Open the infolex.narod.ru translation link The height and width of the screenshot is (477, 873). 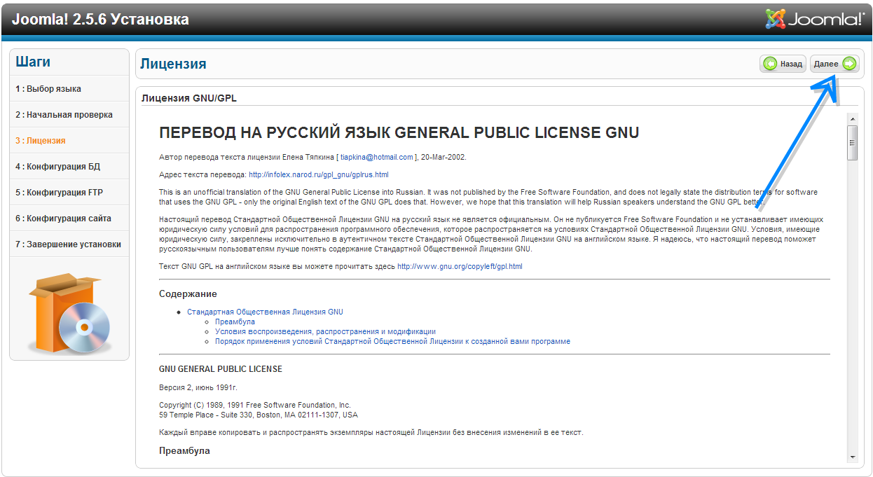[318, 174]
